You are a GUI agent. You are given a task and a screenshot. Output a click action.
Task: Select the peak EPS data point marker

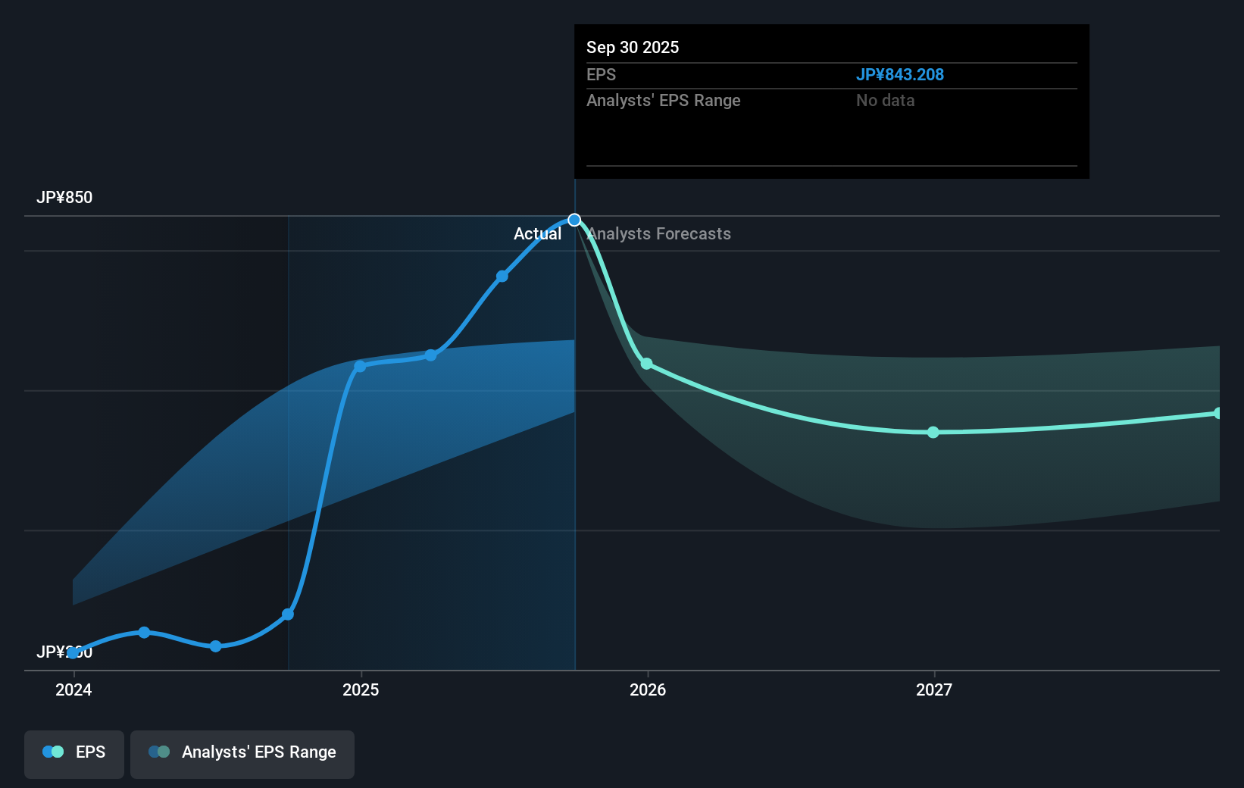coord(574,220)
